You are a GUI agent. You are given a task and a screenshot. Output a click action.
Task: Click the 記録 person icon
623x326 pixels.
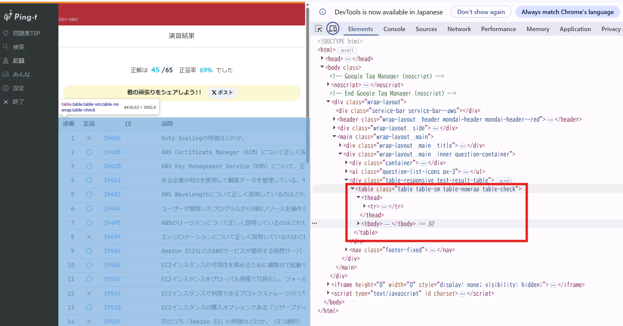(6, 61)
